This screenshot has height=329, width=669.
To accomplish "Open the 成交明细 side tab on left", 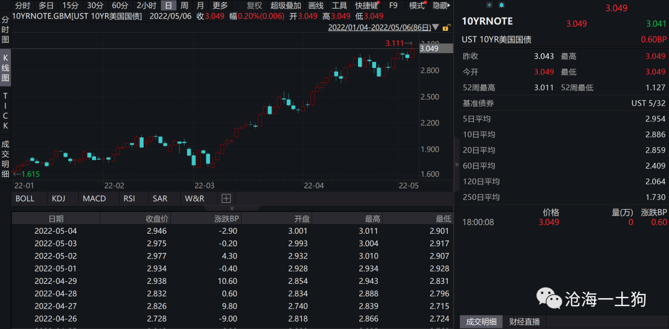I will (x=6, y=159).
